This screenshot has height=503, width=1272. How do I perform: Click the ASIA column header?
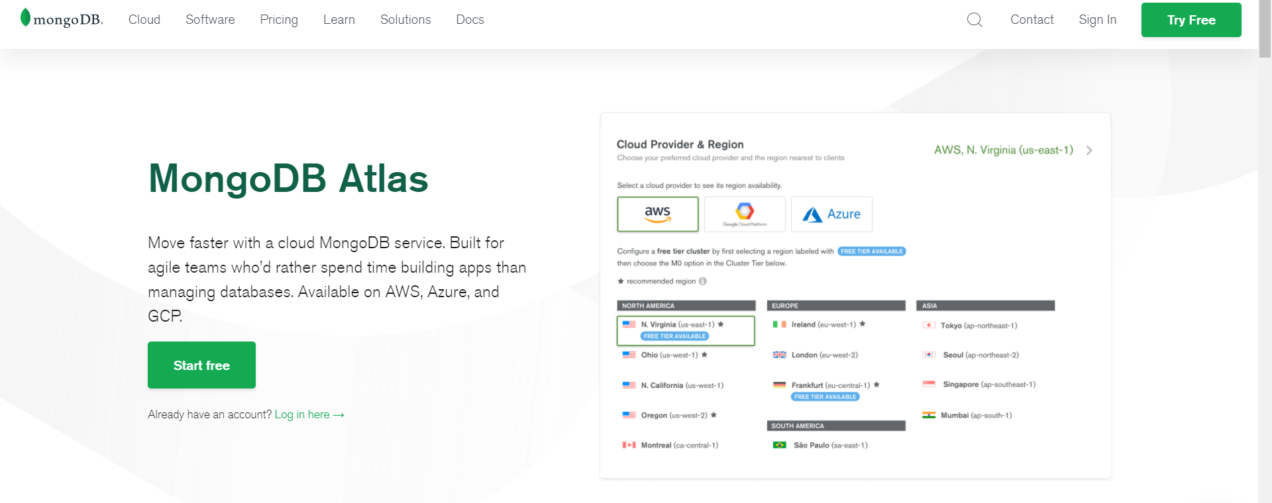[986, 306]
